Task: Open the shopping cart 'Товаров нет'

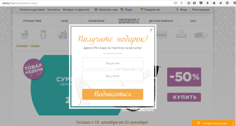Action: [150, 10]
